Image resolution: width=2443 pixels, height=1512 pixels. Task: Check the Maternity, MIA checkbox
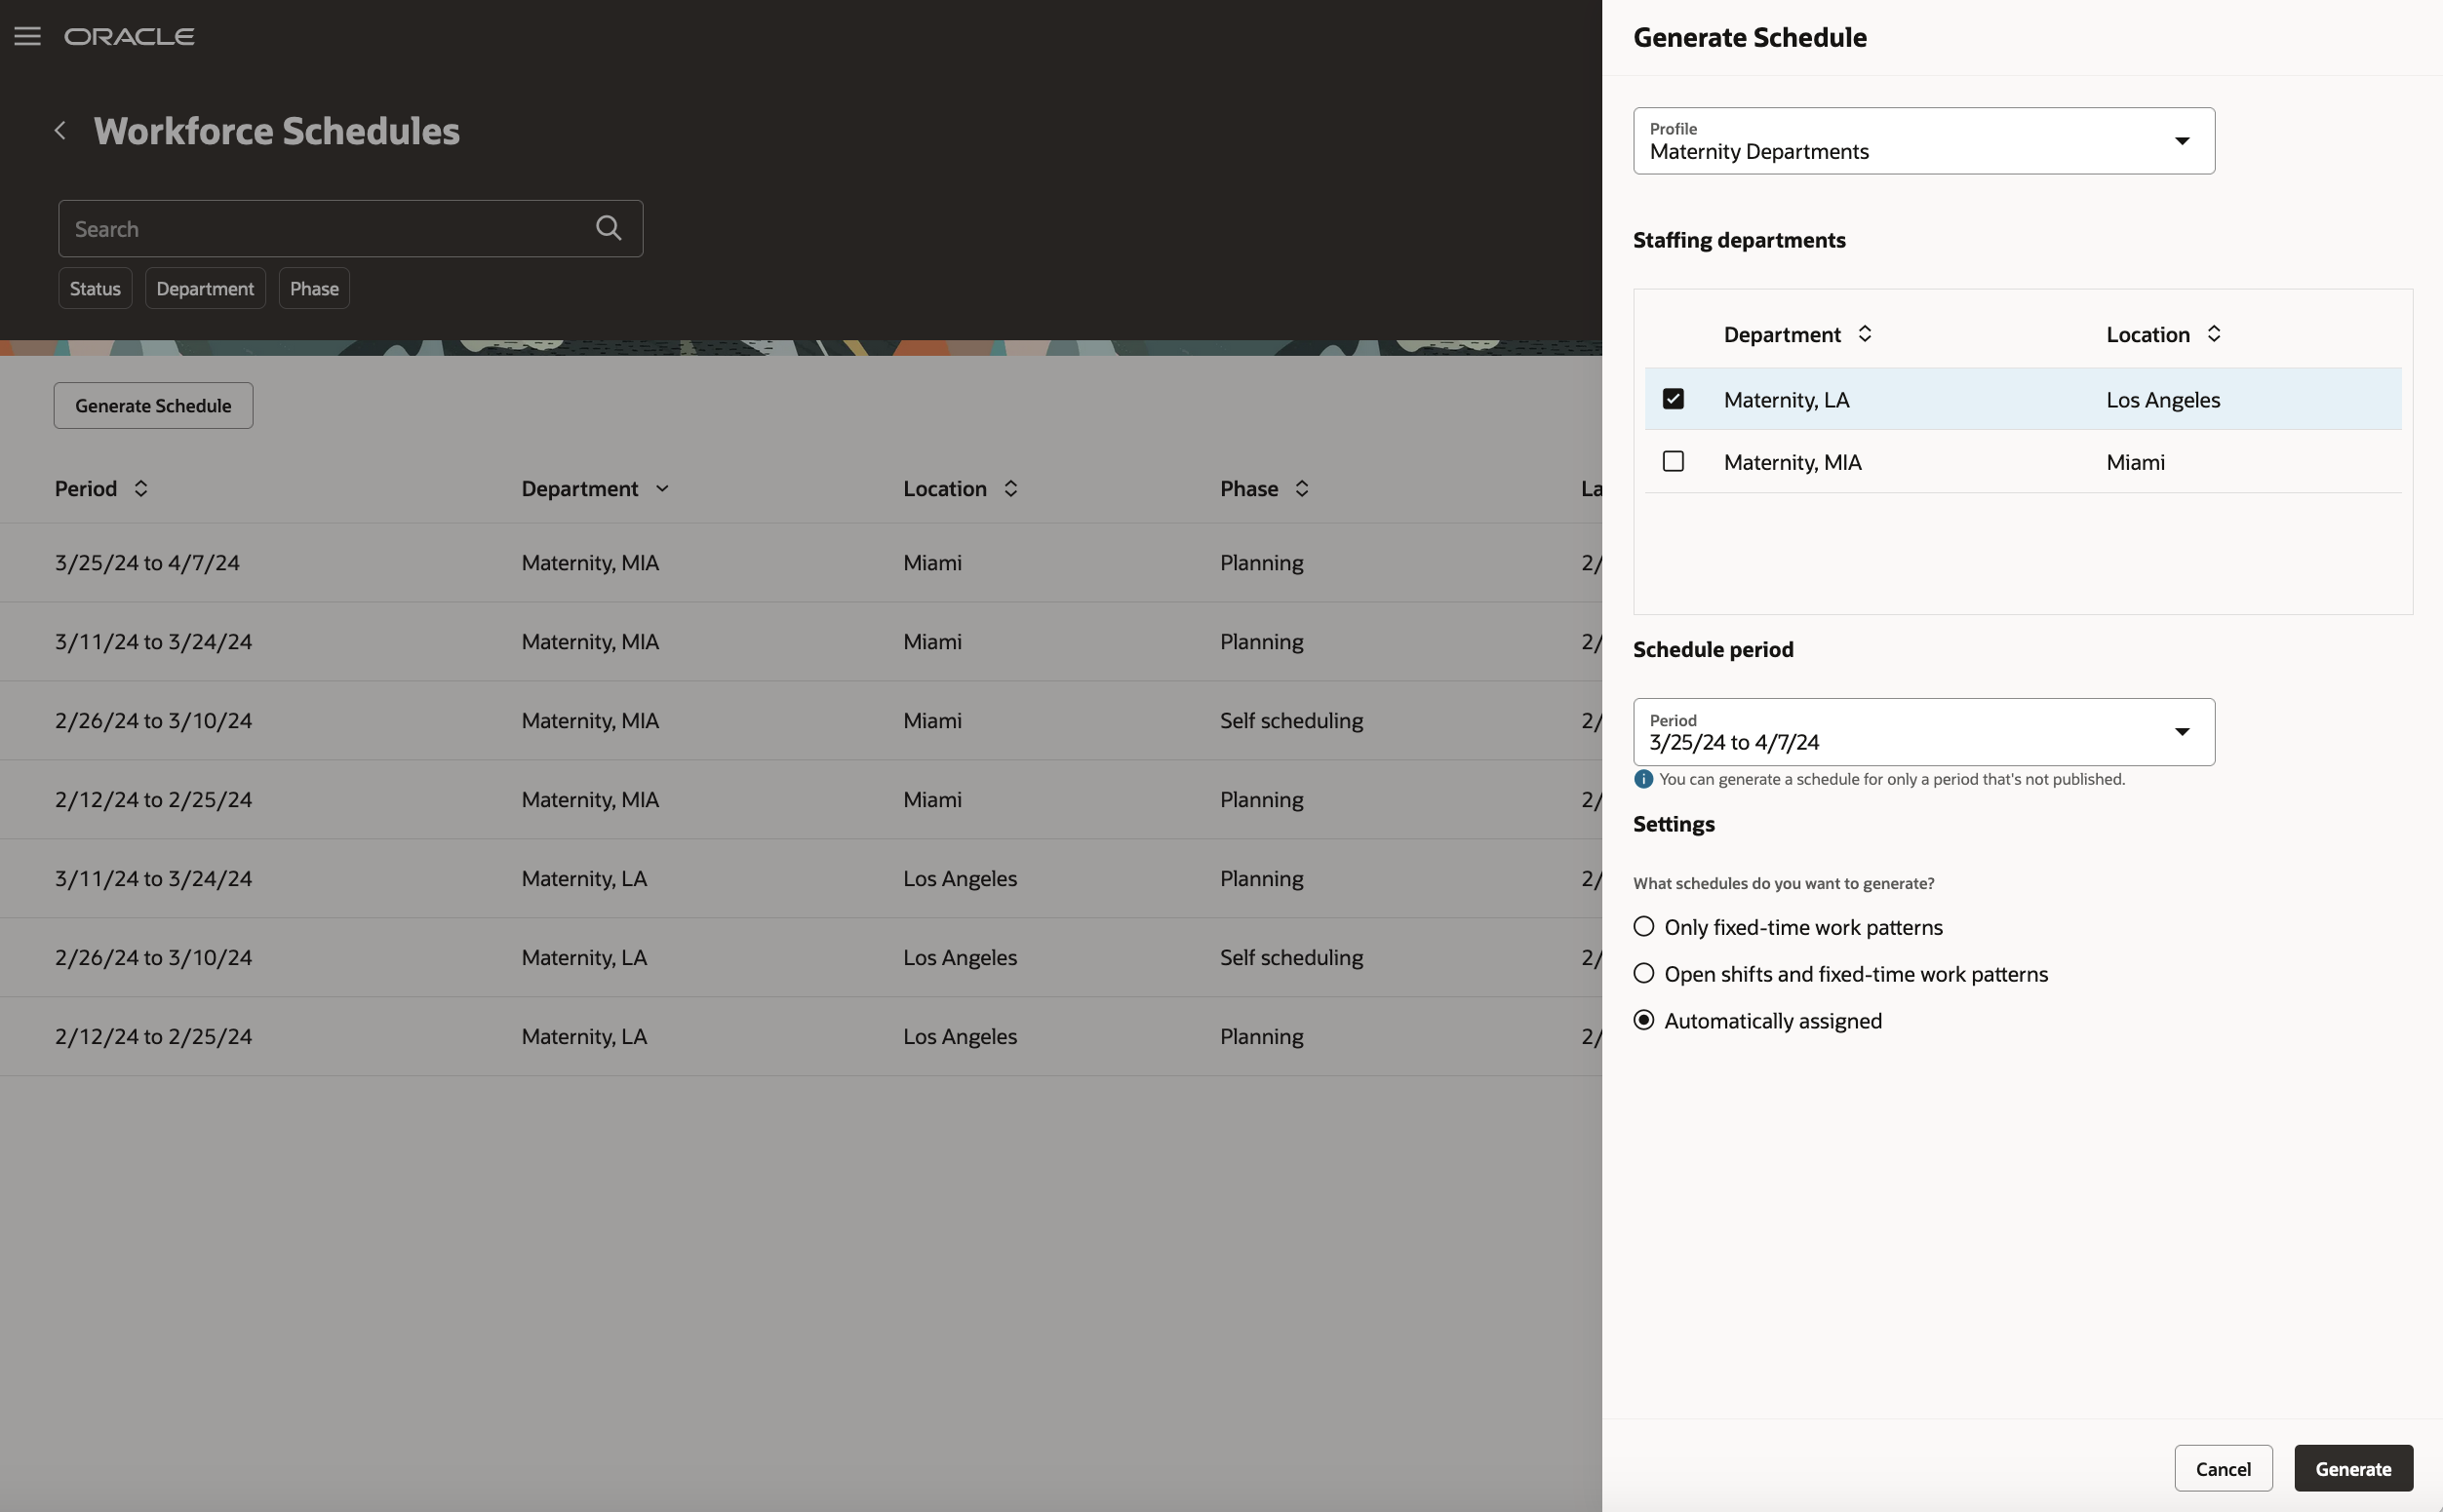point(1673,461)
